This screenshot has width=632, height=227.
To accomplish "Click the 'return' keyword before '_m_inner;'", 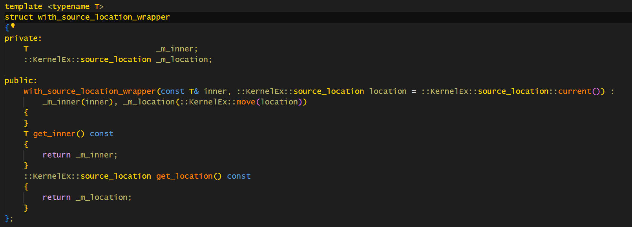I will pos(57,155).
